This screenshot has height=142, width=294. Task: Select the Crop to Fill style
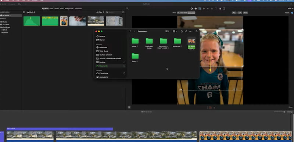point(184,13)
